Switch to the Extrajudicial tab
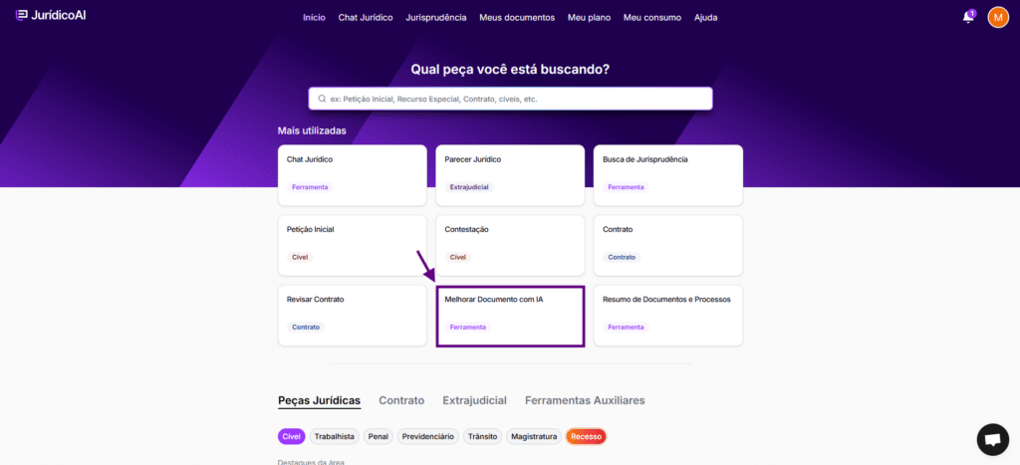This screenshot has height=465, width=1020. tap(474, 400)
